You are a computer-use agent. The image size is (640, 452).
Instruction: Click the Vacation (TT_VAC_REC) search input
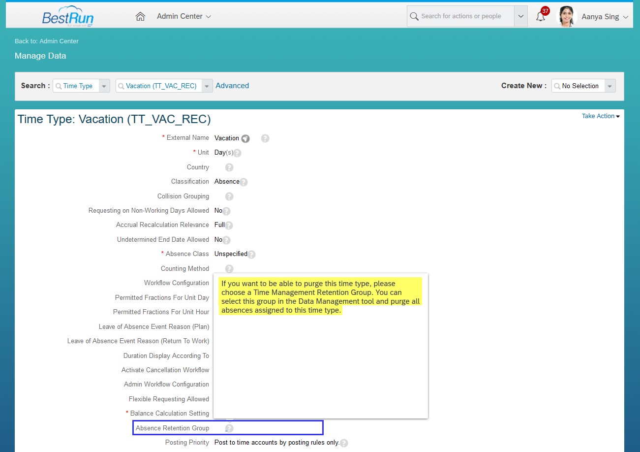[159, 86]
